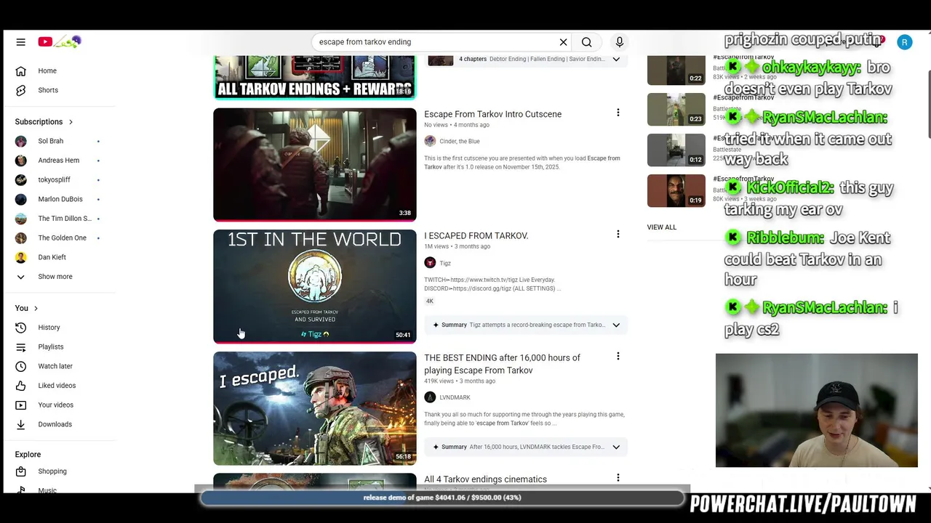Image resolution: width=931 pixels, height=523 pixels.
Task: Open Marlon DuBois channel avatar
Action: (x=20, y=199)
